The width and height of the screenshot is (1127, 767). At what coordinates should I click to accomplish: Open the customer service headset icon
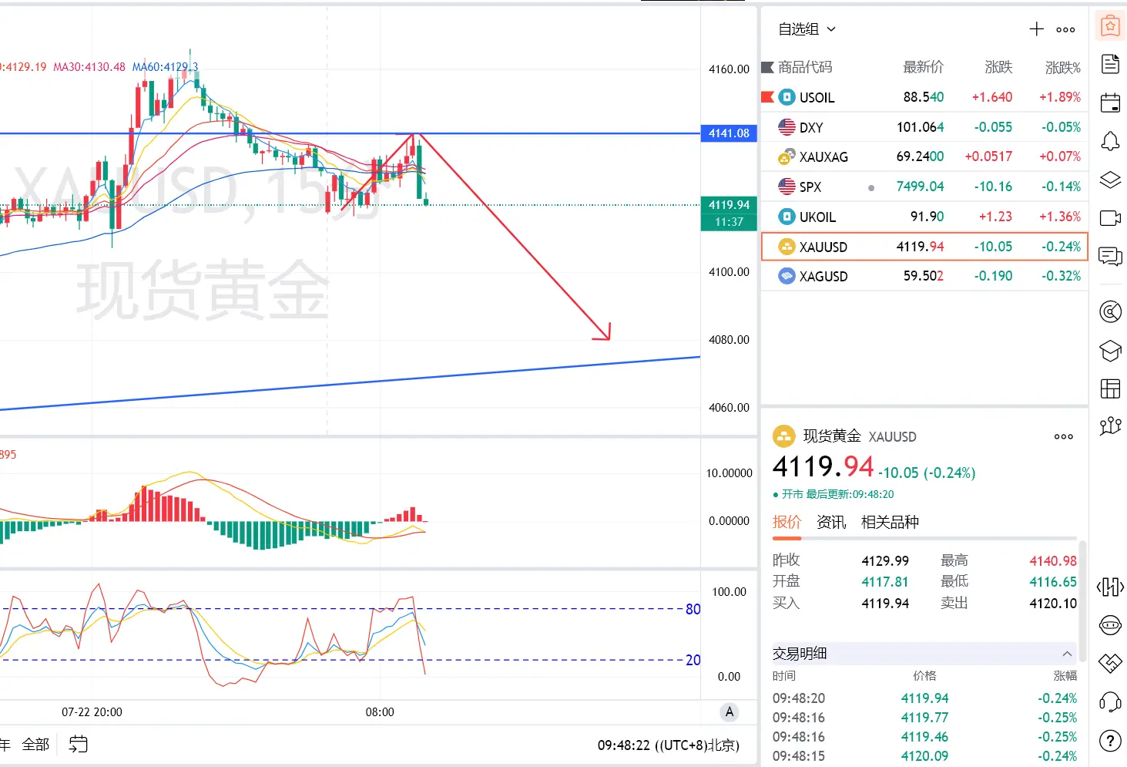(x=1110, y=701)
